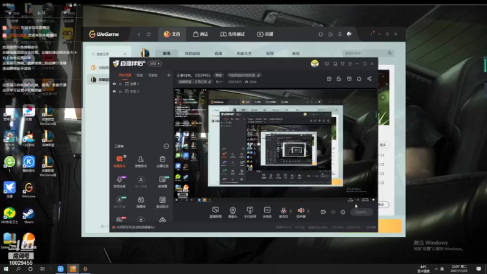Open Windows Start menu
The height and width of the screenshot is (274, 487).
pyautogui.click(x=6, y=269)
